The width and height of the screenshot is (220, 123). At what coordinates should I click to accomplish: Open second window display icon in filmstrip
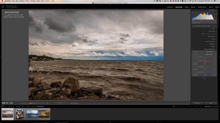[5, 107]
